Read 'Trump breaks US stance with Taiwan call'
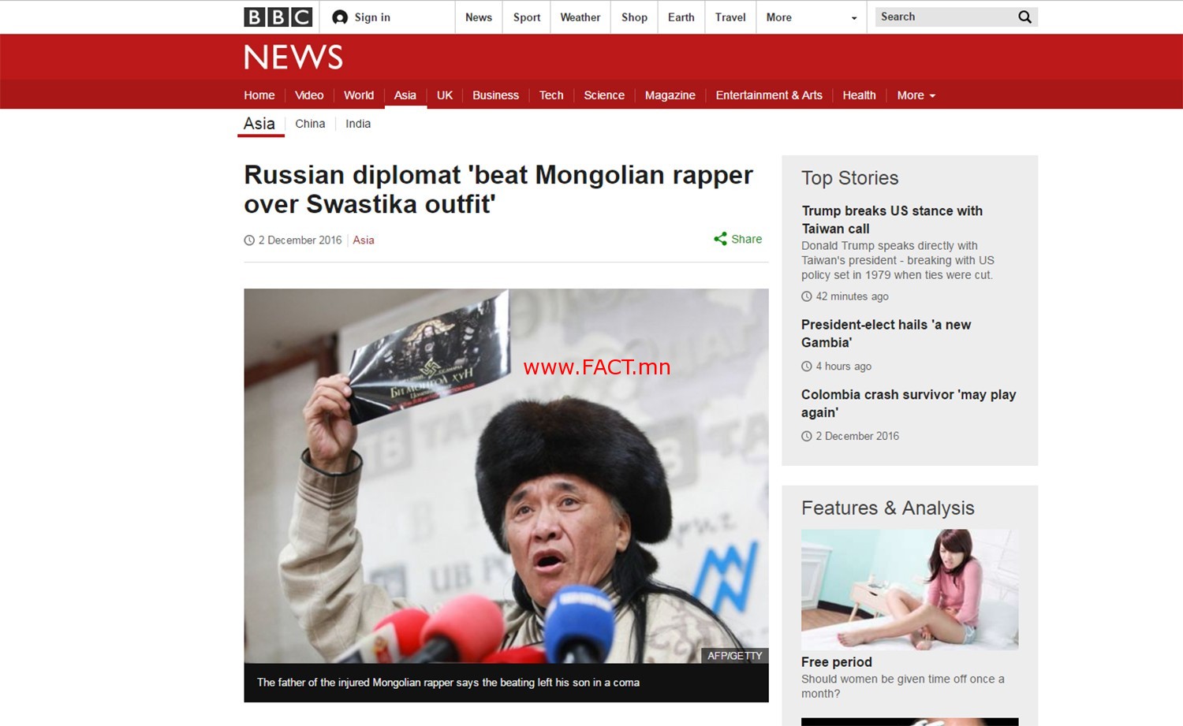The image size is (1183, 726). coord(892,220)
